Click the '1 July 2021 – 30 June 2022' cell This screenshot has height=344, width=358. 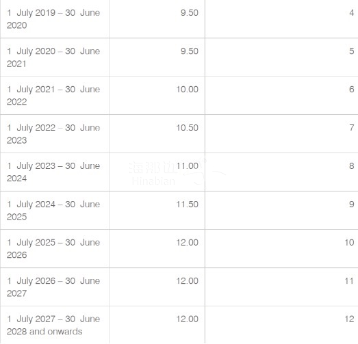[x=53, y=95]
